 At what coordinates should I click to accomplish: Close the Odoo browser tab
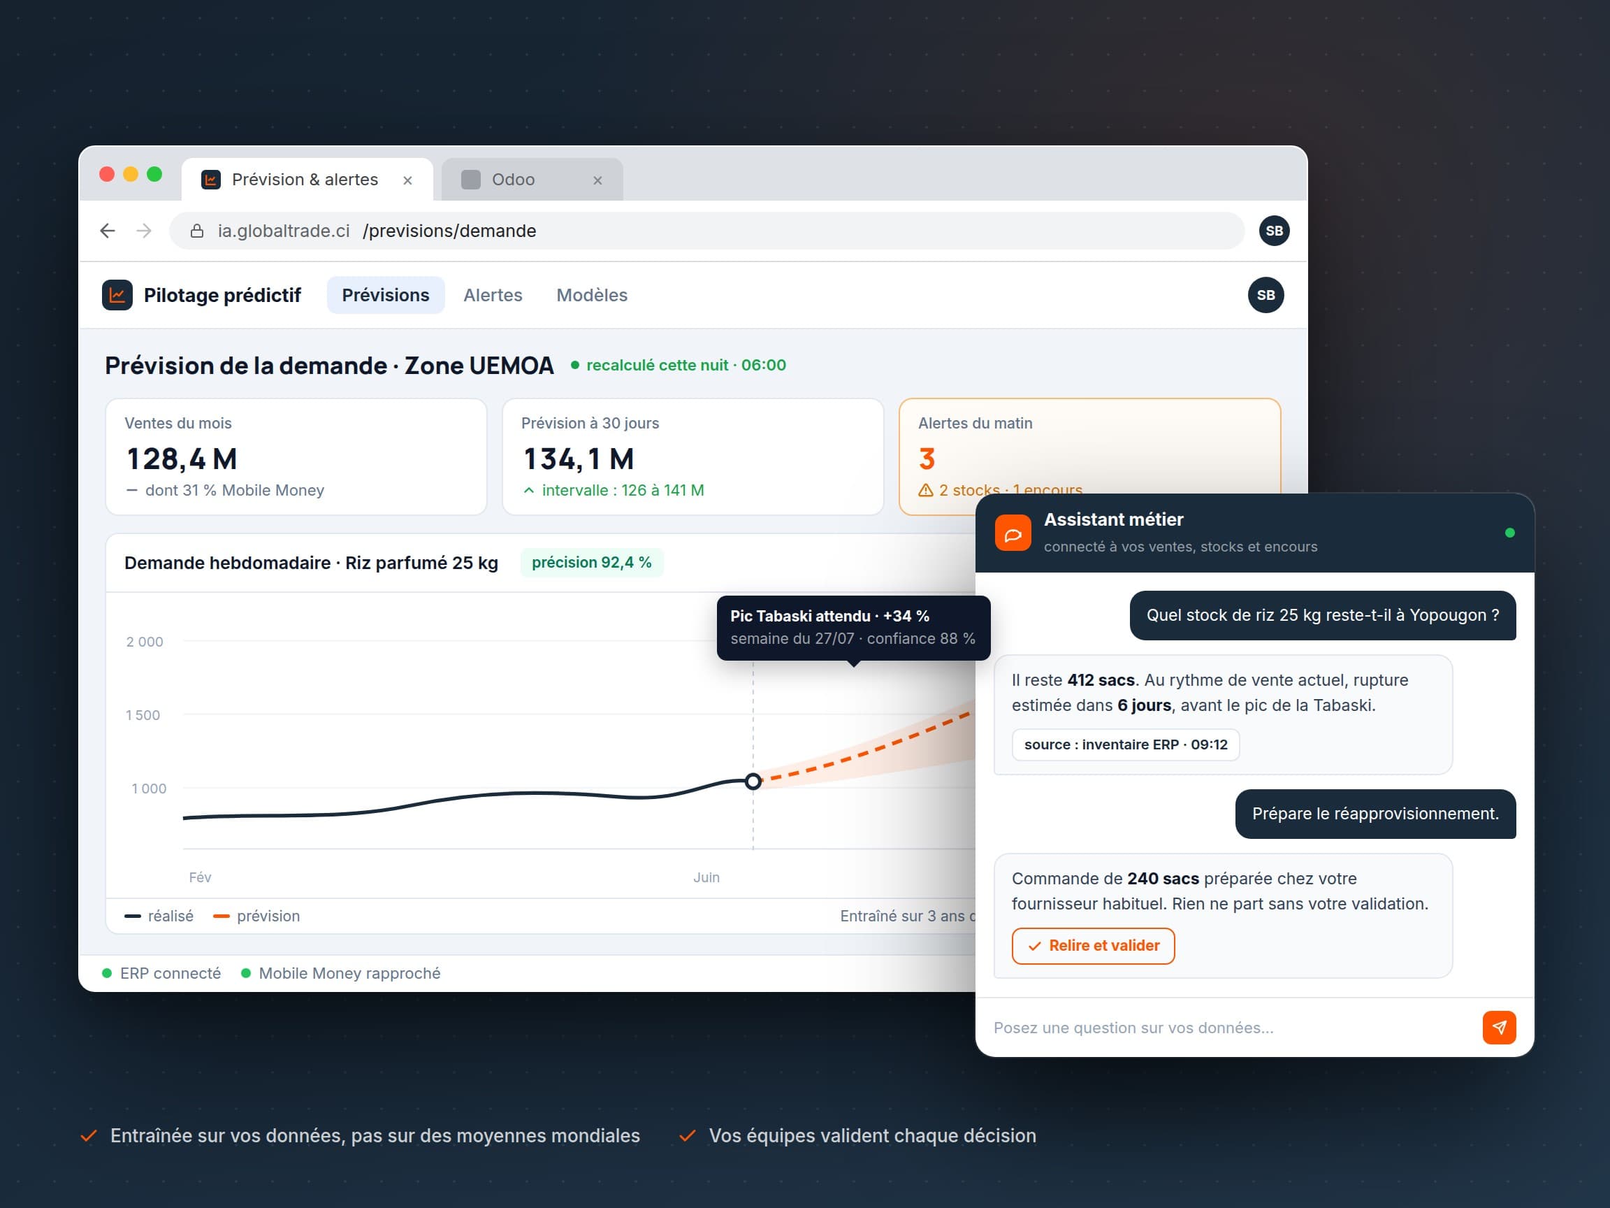(597, 180)
